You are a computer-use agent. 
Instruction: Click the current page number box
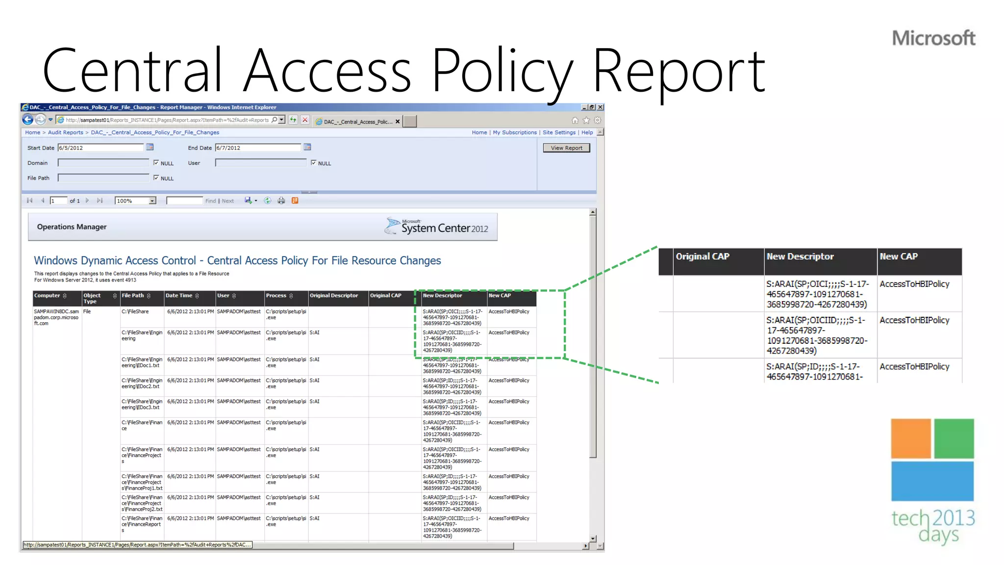(x=58, y=201)
